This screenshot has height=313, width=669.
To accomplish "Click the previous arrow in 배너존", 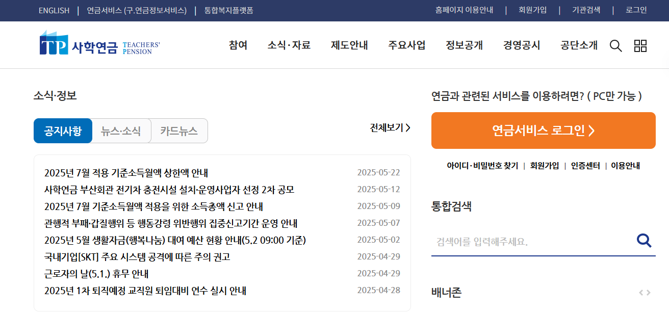I will coord(640,293).
